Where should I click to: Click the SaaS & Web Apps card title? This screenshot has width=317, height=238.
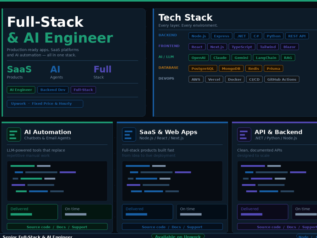[x=168, y=132]
